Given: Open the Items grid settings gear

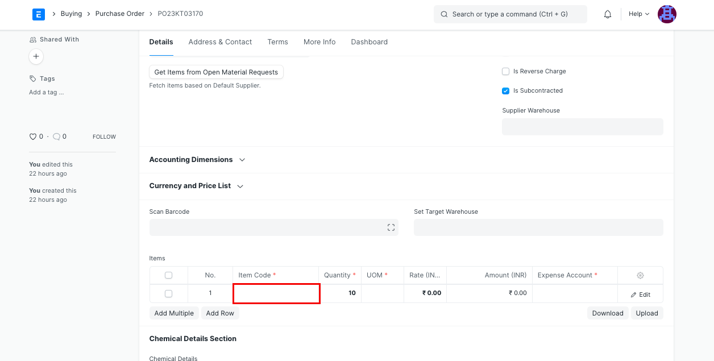Looking at the screenshot, I should [640, 275].
